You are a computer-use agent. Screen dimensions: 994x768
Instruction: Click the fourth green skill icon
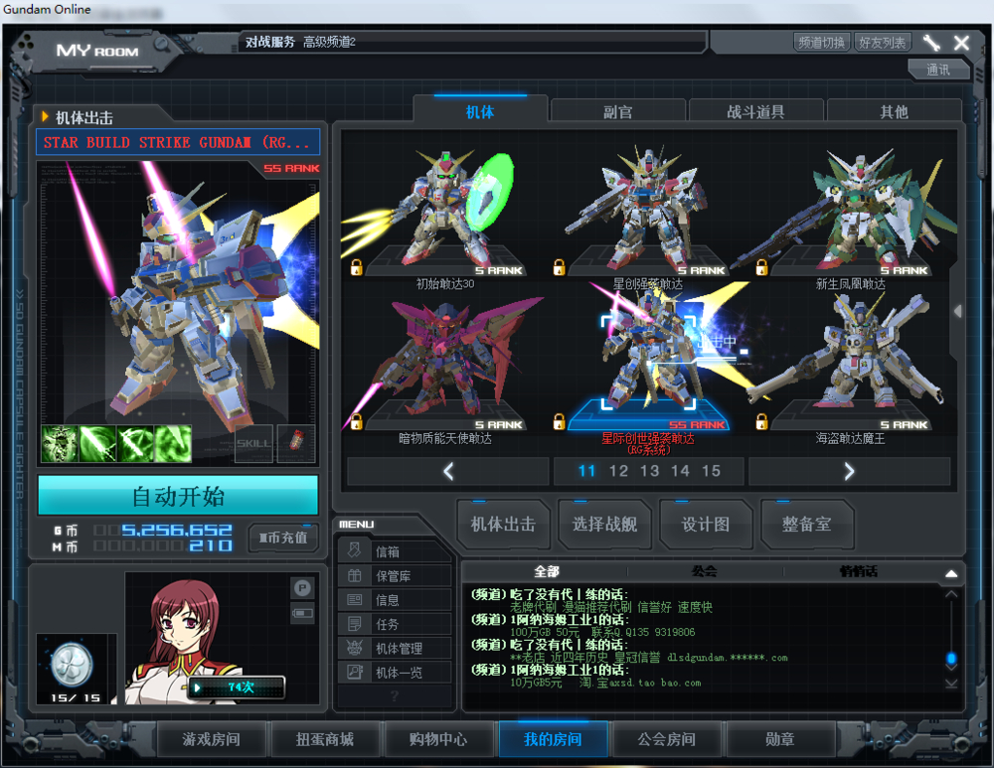(173, 443)
